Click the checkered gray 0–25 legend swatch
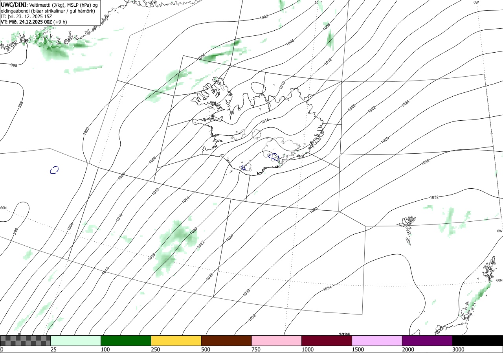 pos(26,340)
